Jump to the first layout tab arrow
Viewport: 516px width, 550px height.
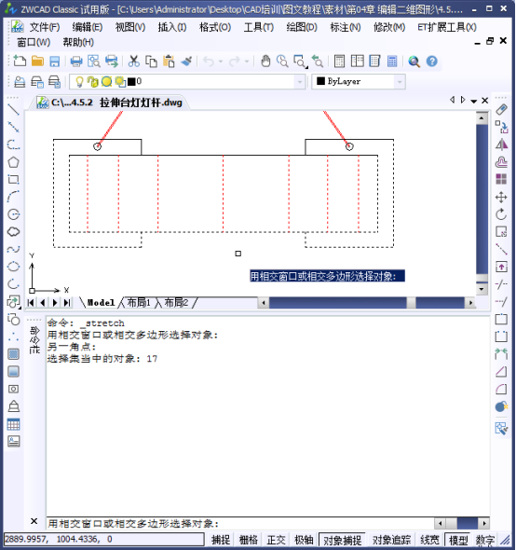point(31,302)
